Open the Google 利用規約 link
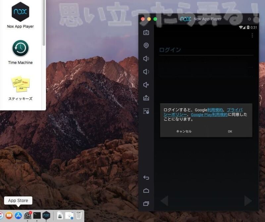 215,110
